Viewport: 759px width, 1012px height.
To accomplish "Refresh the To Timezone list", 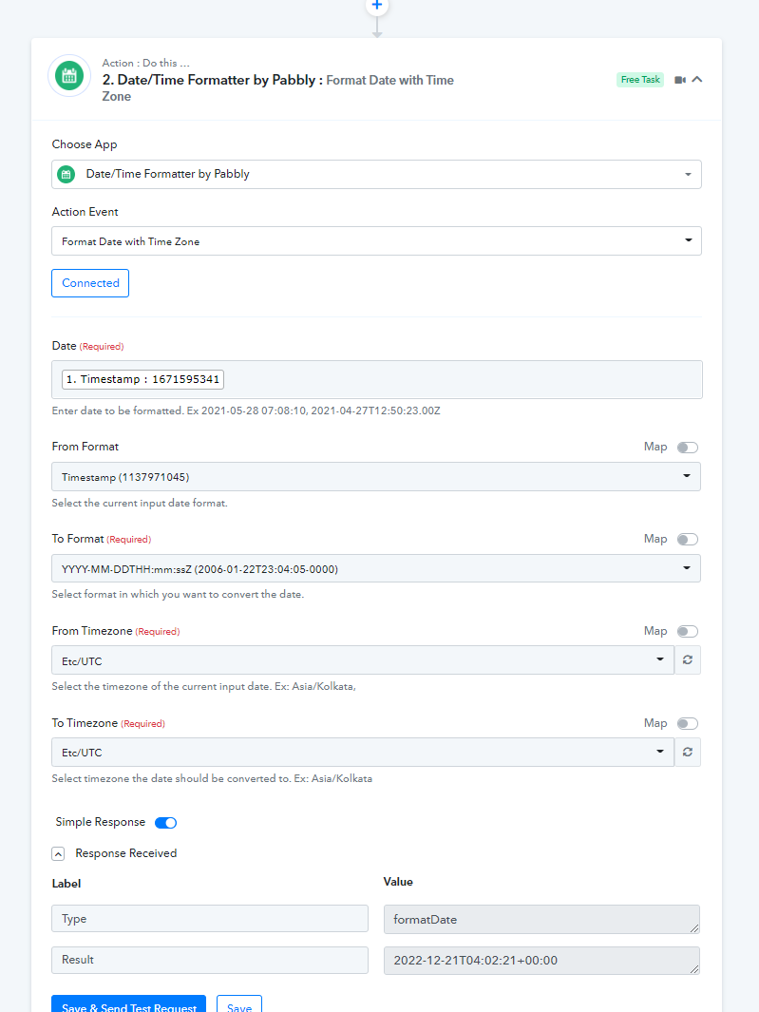I will click(x=688, y=752).
